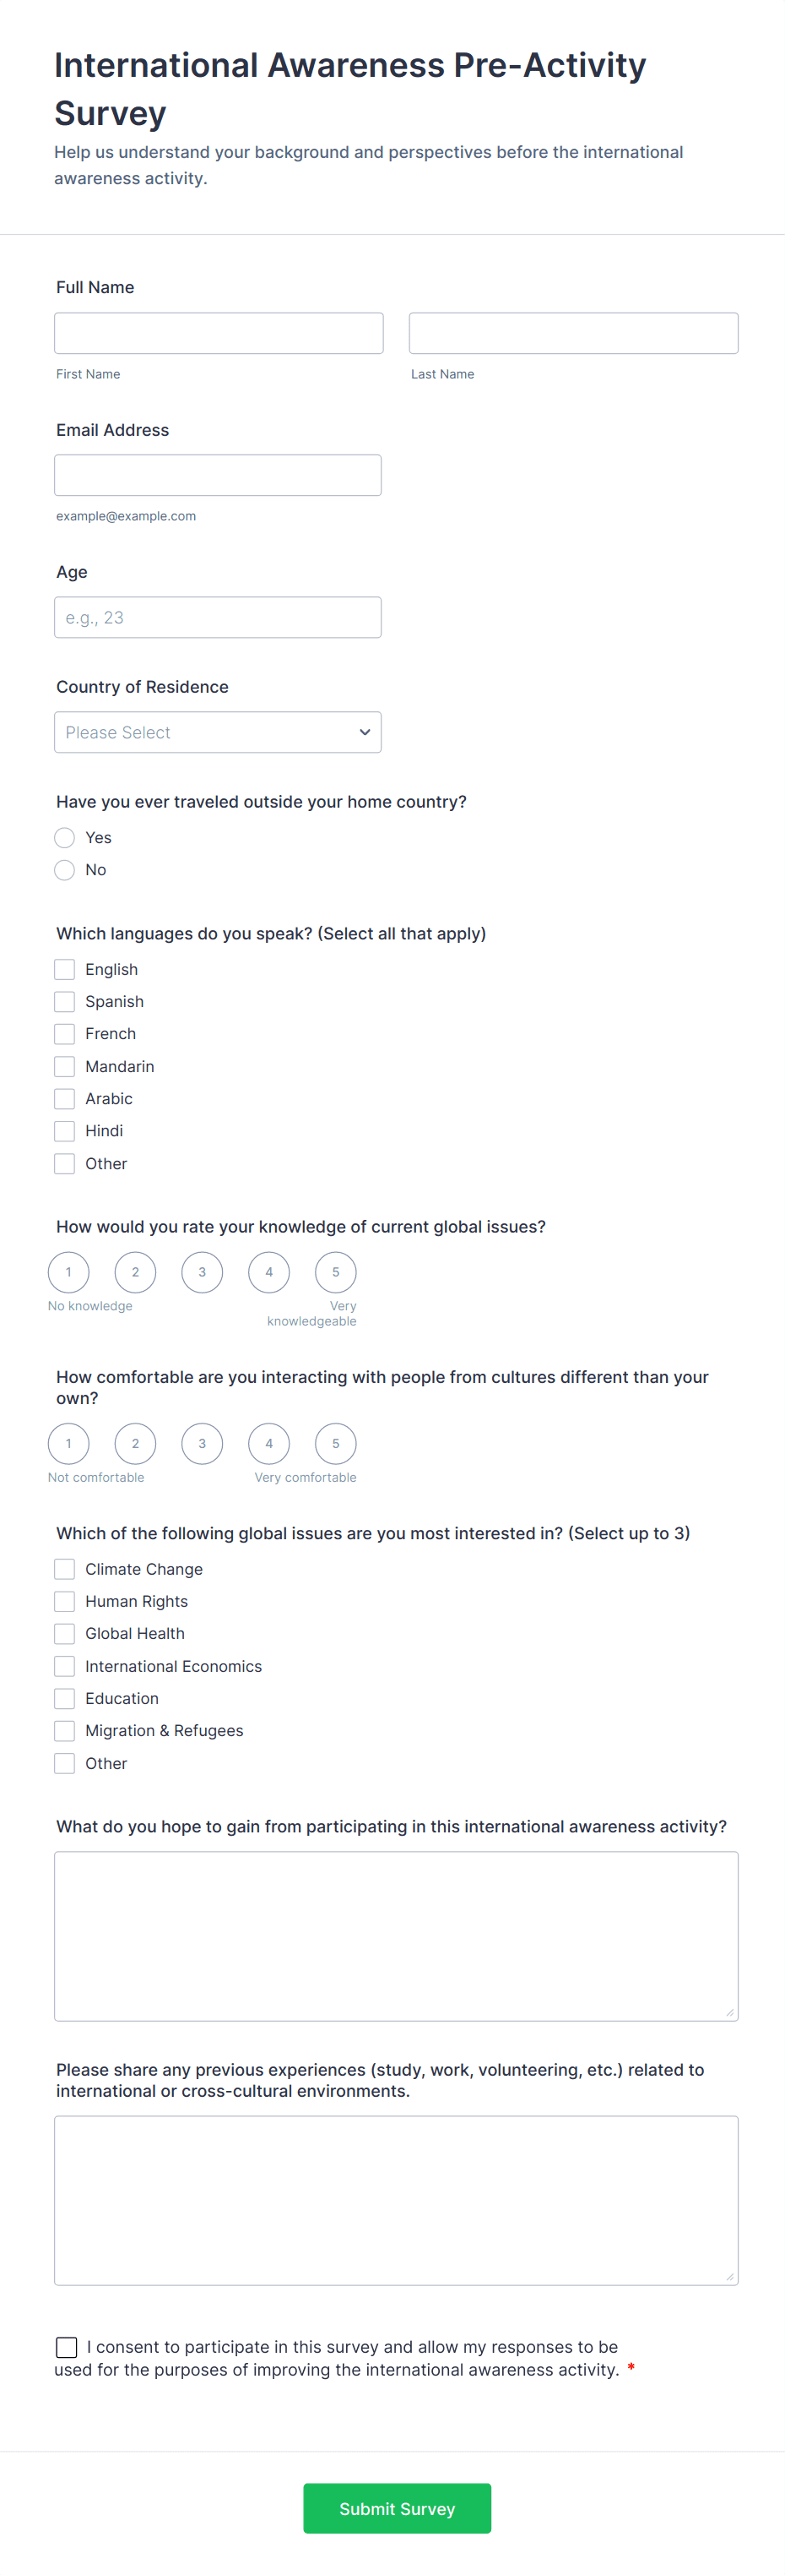Check the Migration & Refugees interest
785x2575 pixels.
[64, 1730]
